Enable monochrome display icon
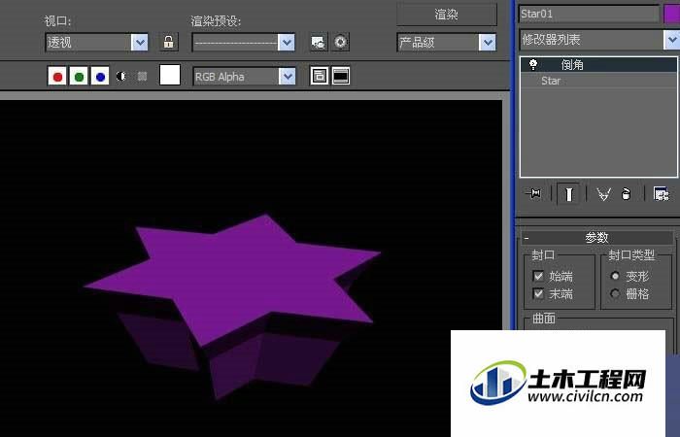This screenshot has height=437, width=680. coord(142,77)
